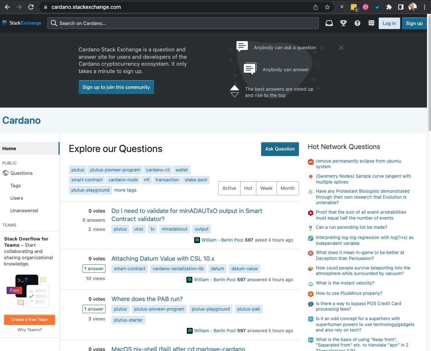Open question about minADAUTxO output validation
This screenshot has width=431, height=351.
pos(187,215)
